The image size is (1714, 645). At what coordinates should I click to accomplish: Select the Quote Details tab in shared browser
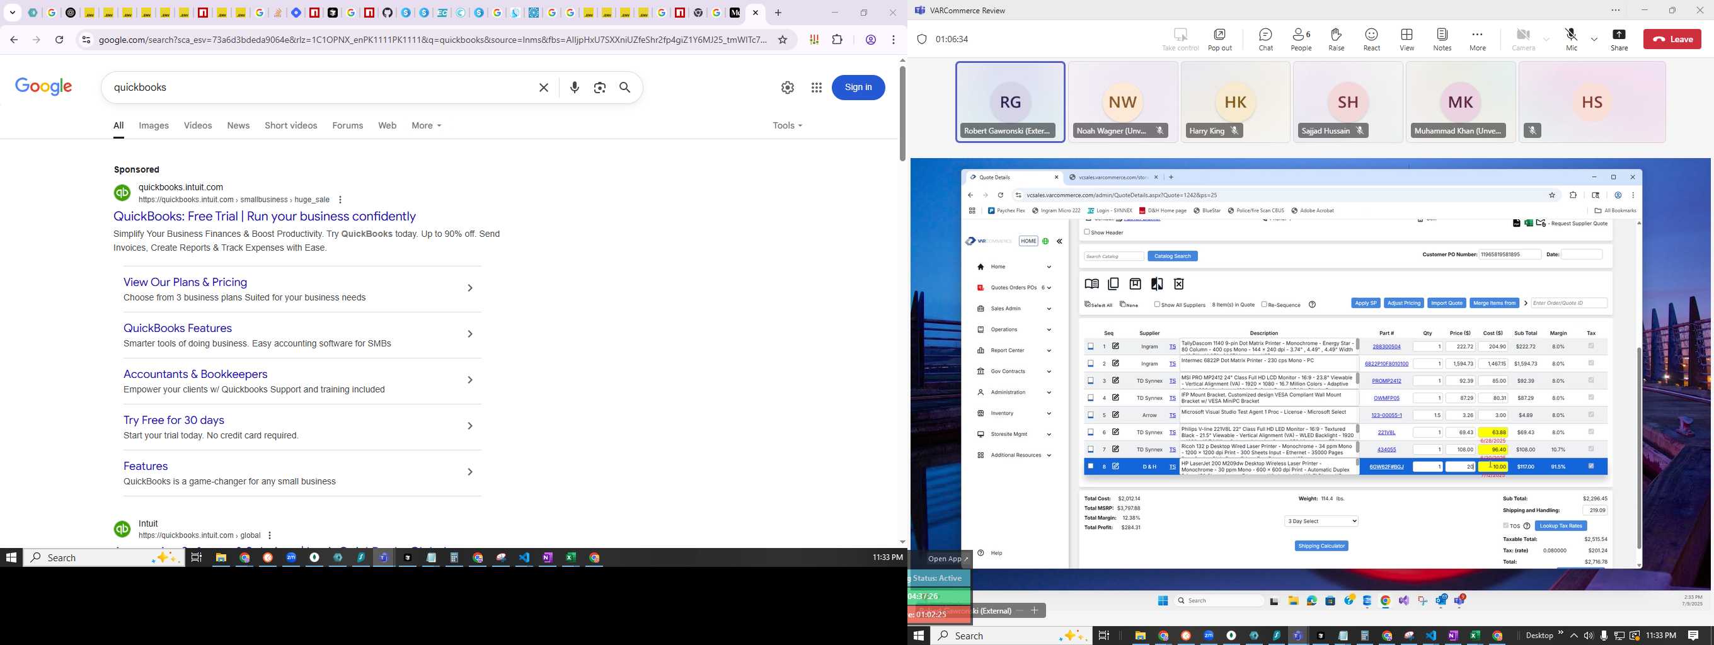coord(1013,178)
